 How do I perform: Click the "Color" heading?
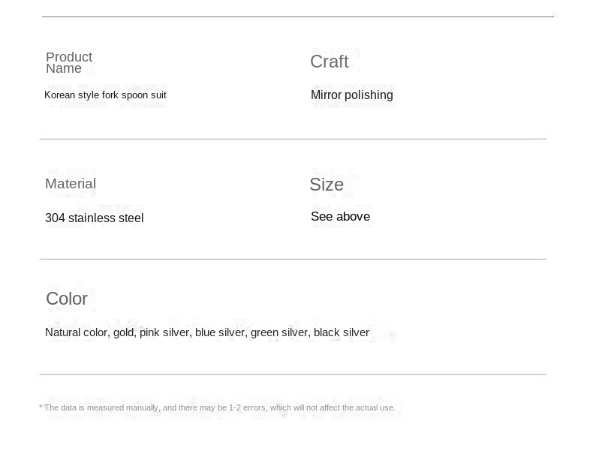tap(67, 299)
